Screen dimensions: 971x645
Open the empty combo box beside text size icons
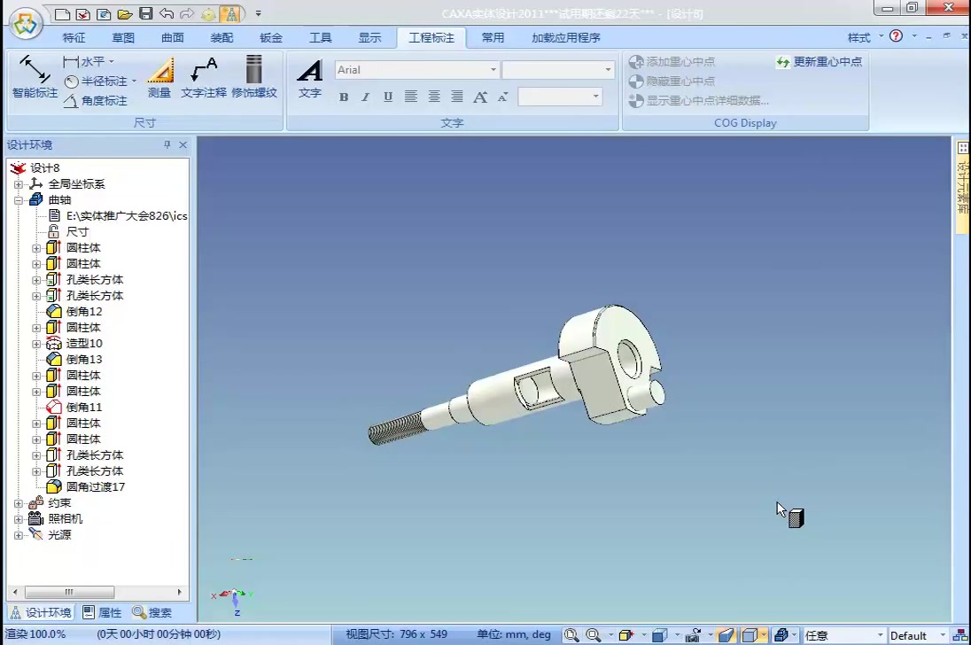click(x=560, y=97)
